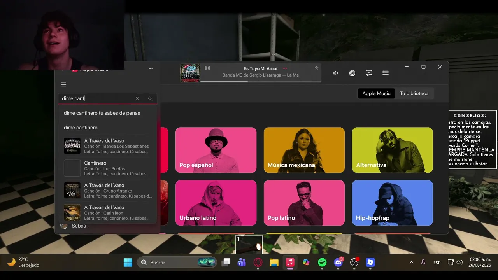Screen dimensions: 498x280
Task: Open Cantinero by Los Poetas
Action: (107, 168)
